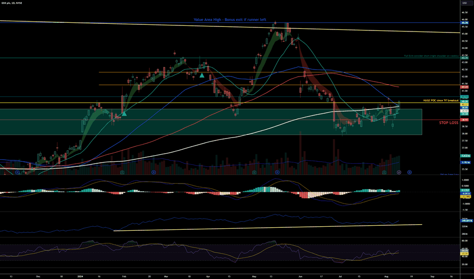This screenshot has width=474, height=279.
Task: Click the 2024 label on time axis
Action: pos(80,276)
